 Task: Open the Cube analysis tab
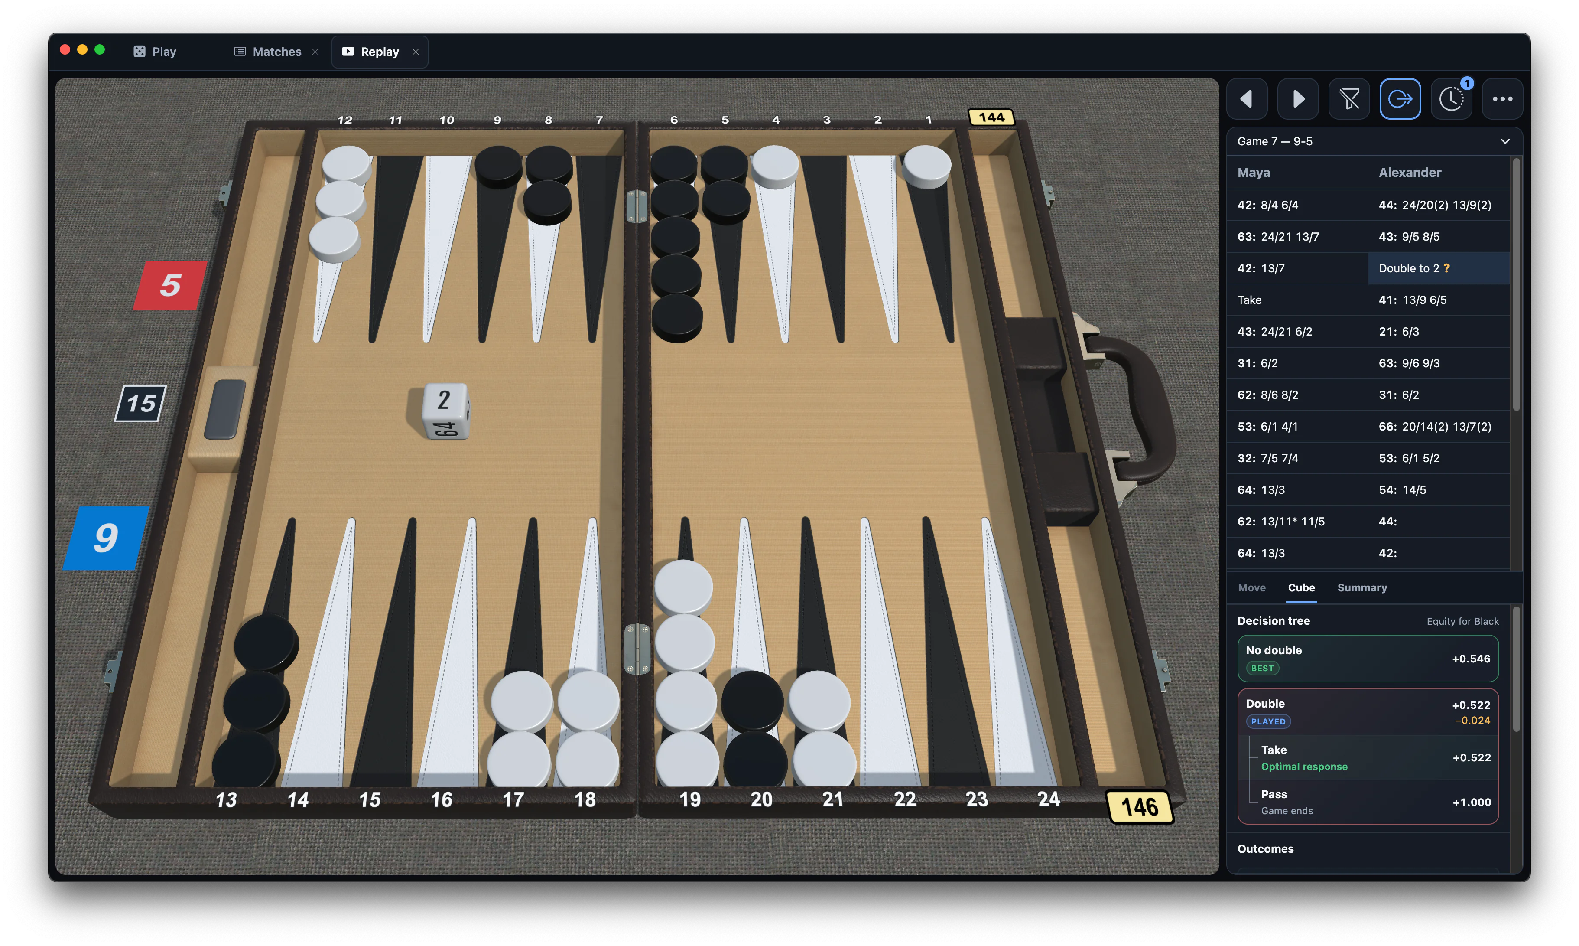1301,587
